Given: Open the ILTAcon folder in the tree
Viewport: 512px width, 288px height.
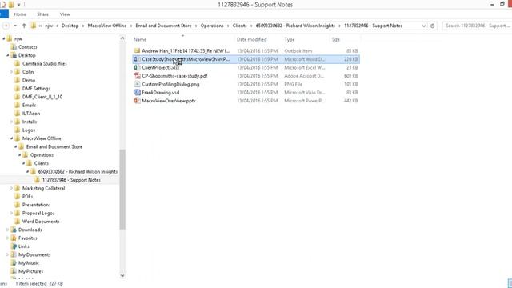Looking at the screenshot, I should 31,114.
